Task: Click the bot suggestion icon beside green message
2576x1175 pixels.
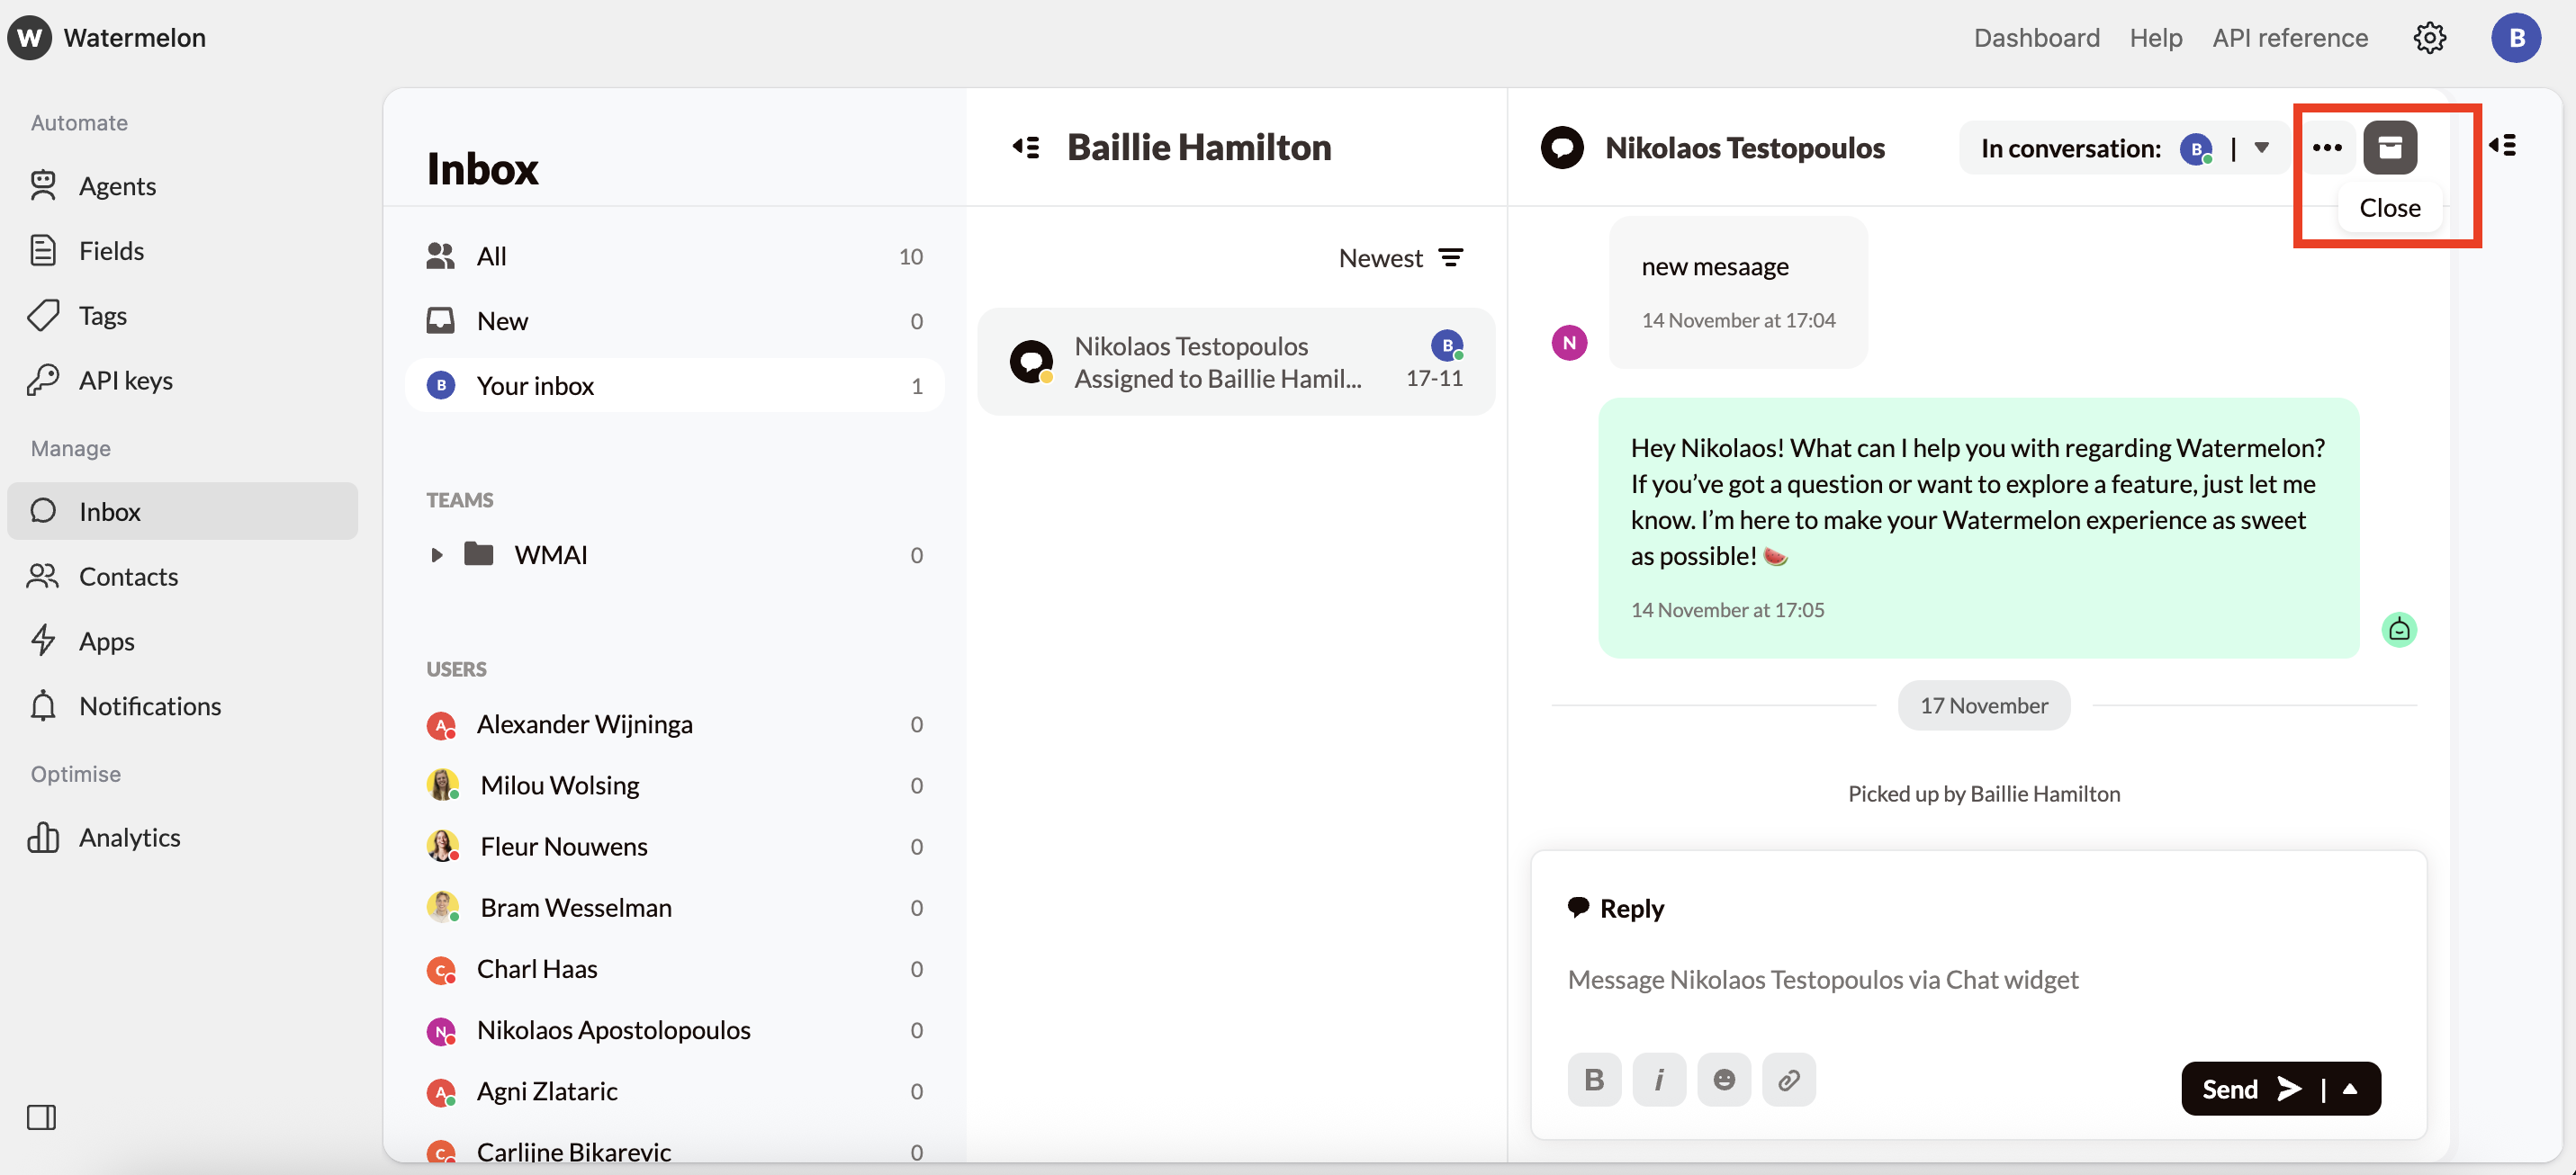Action: click(2398, 630)
